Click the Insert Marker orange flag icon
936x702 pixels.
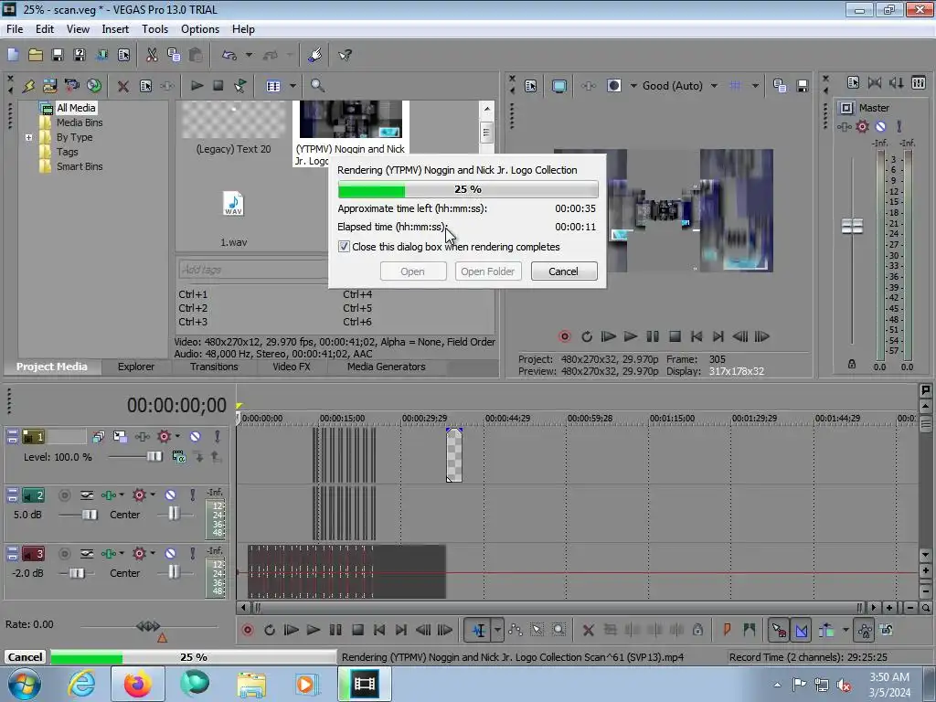727,630
